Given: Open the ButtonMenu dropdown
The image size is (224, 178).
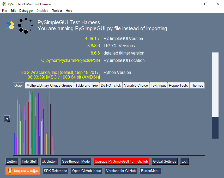Looking at the screenshot, I should 150,171.
